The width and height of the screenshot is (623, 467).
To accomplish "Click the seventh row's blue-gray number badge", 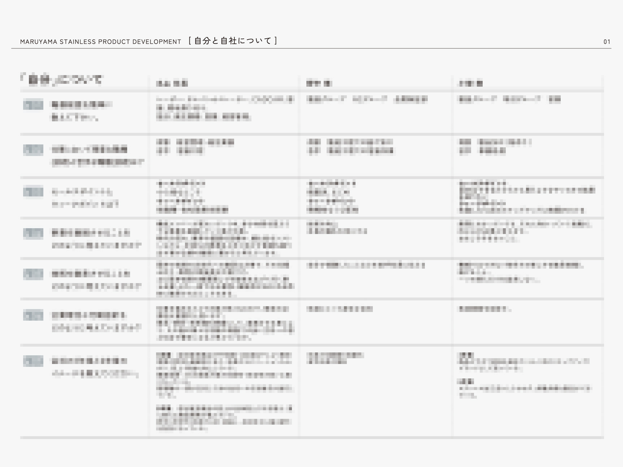I will 33,361.
